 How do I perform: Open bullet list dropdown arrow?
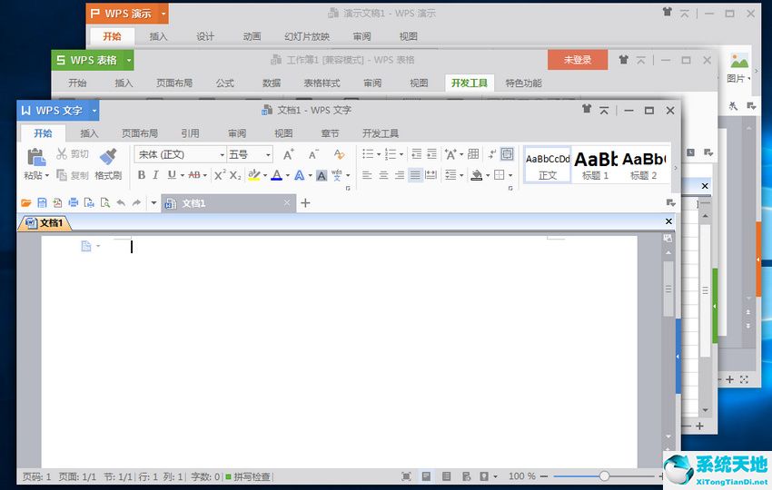[x=379, y=154]
